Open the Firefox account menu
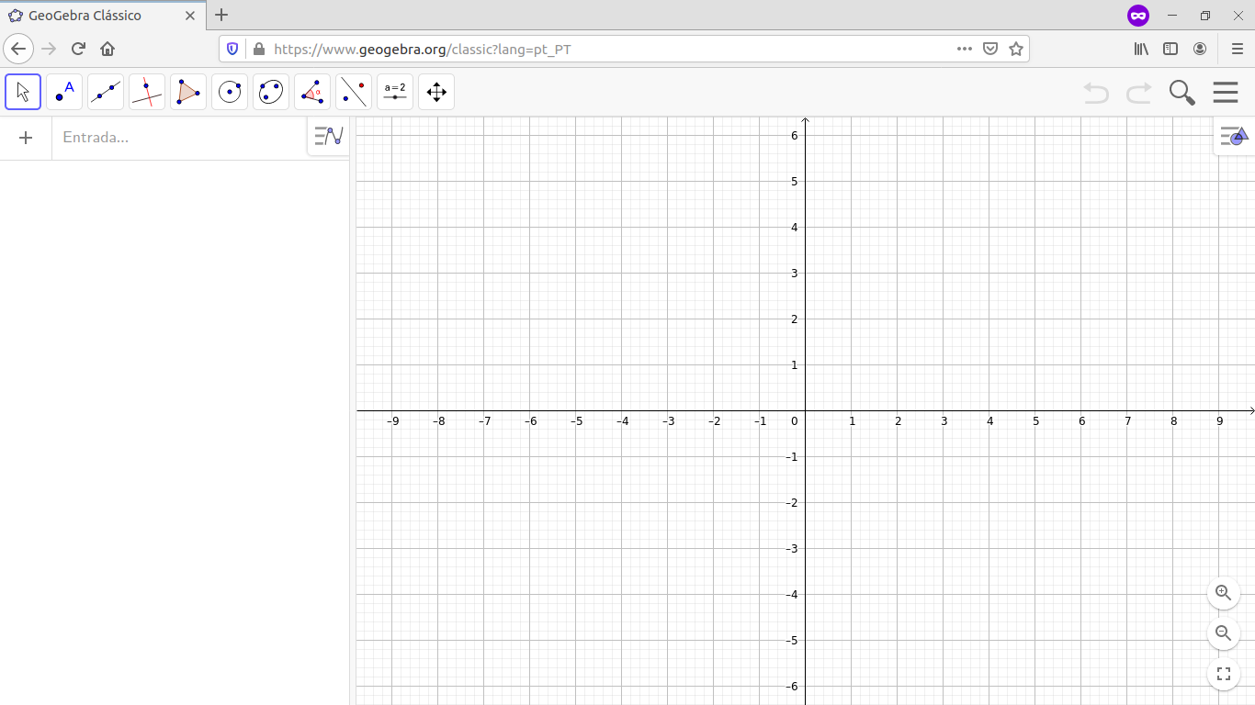Screen dimensions: 1255x705 point(1200,49)
